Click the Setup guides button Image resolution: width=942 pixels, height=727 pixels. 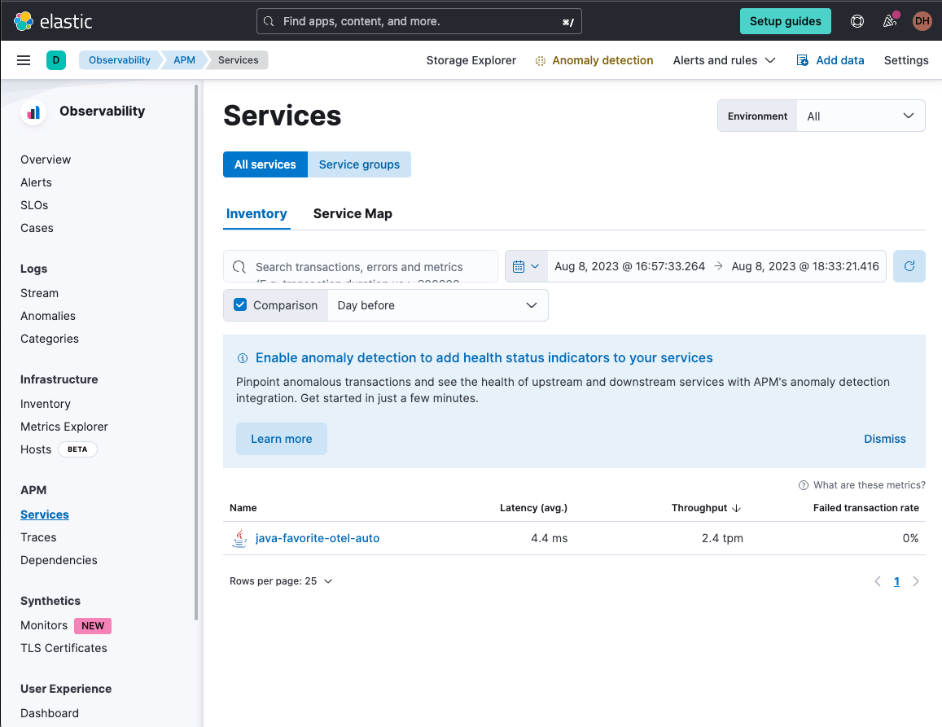(x=785, y=20)
